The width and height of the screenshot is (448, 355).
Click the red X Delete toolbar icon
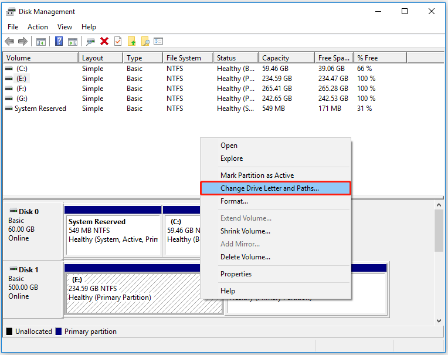pos(104,41)
